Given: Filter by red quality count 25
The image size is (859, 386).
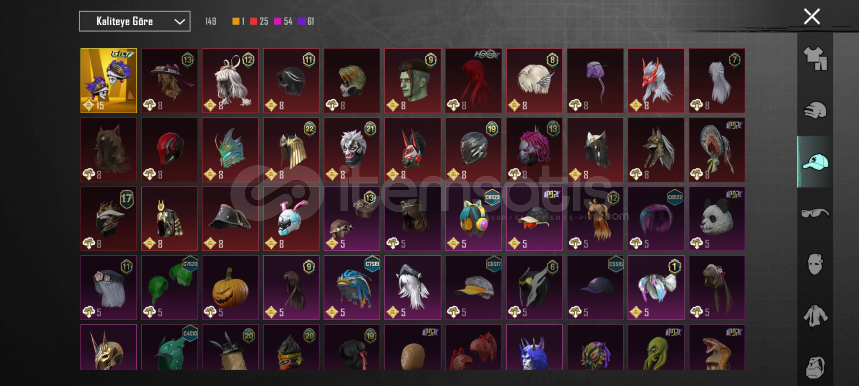Looking at the screenshot, I should click(x=259, y=21).
